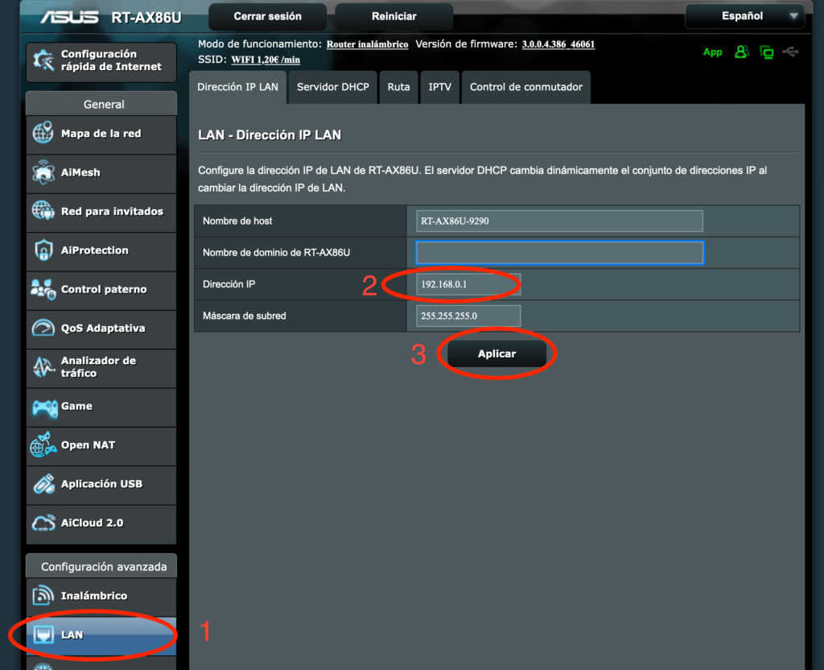Select the AiMesh icon in the sidebar

click(43, 172)
